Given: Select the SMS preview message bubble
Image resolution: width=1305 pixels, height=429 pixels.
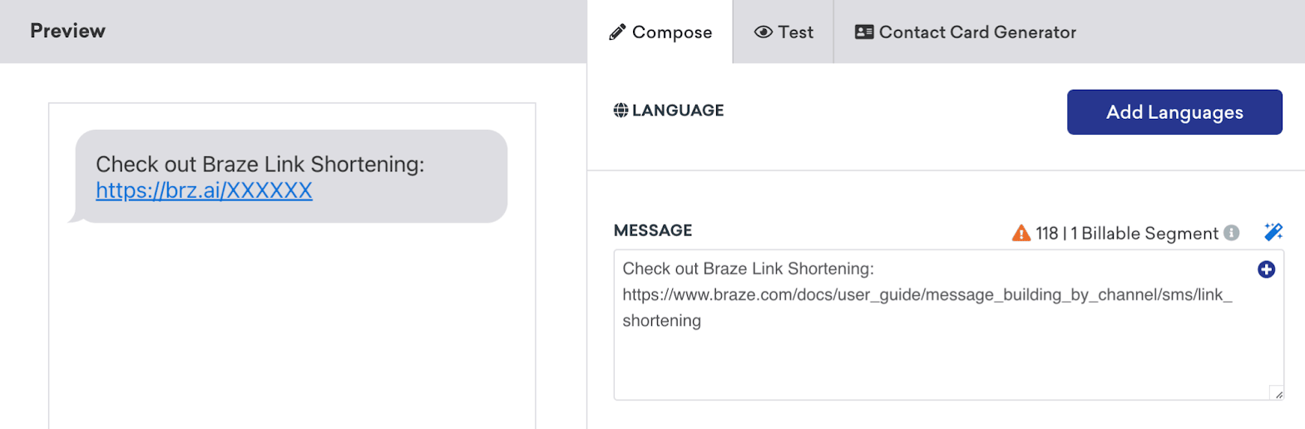Looking at the screenshot, I should pos(291,176).
